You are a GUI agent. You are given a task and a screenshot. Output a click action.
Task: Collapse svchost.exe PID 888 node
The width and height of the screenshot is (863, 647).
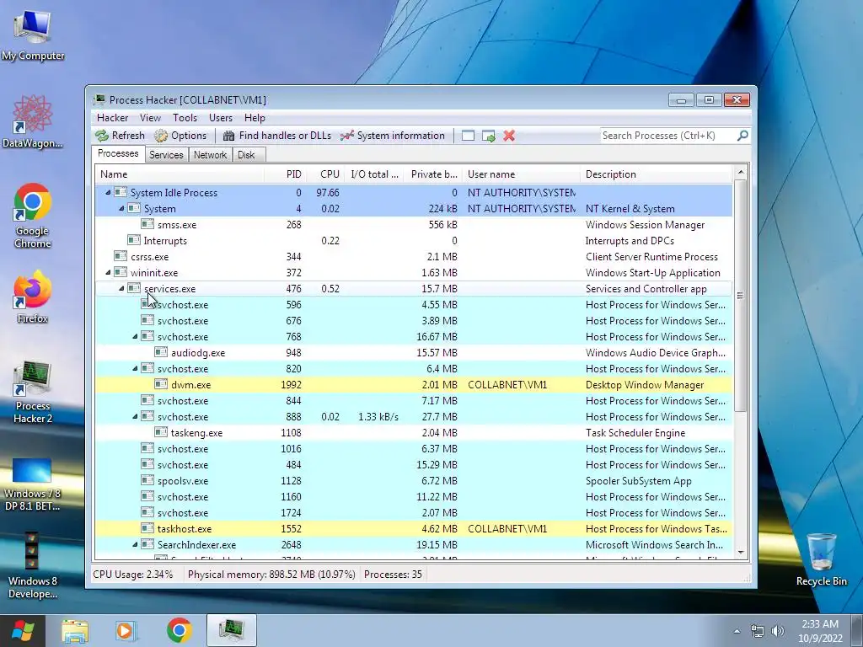pyautogui.click(x=135, y=416)
